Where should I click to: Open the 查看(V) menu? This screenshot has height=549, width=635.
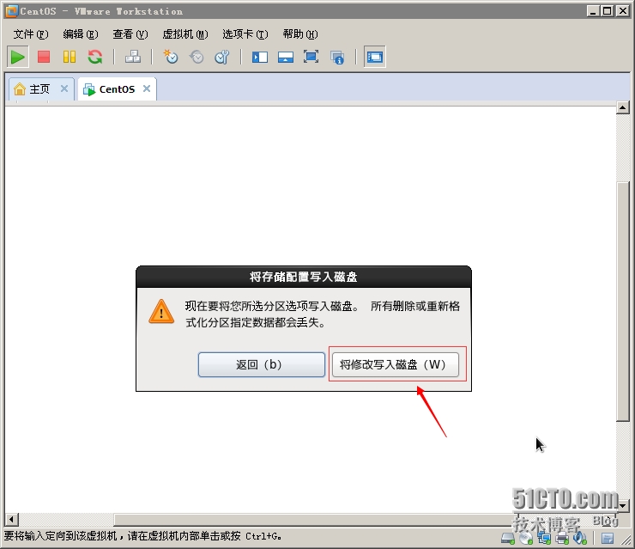tap(130, 34)
